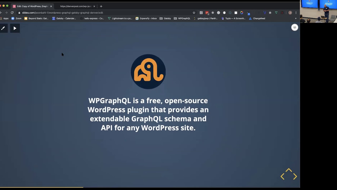The width and height of the screenshot is (337, 190).
Task: Open the Chrome three-dot menu
Action: (x=296, y=13)
